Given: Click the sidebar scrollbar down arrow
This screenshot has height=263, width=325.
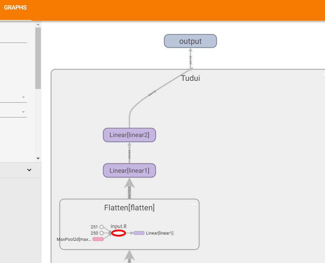Looking at the screenshot, I should tap(38, 158).
